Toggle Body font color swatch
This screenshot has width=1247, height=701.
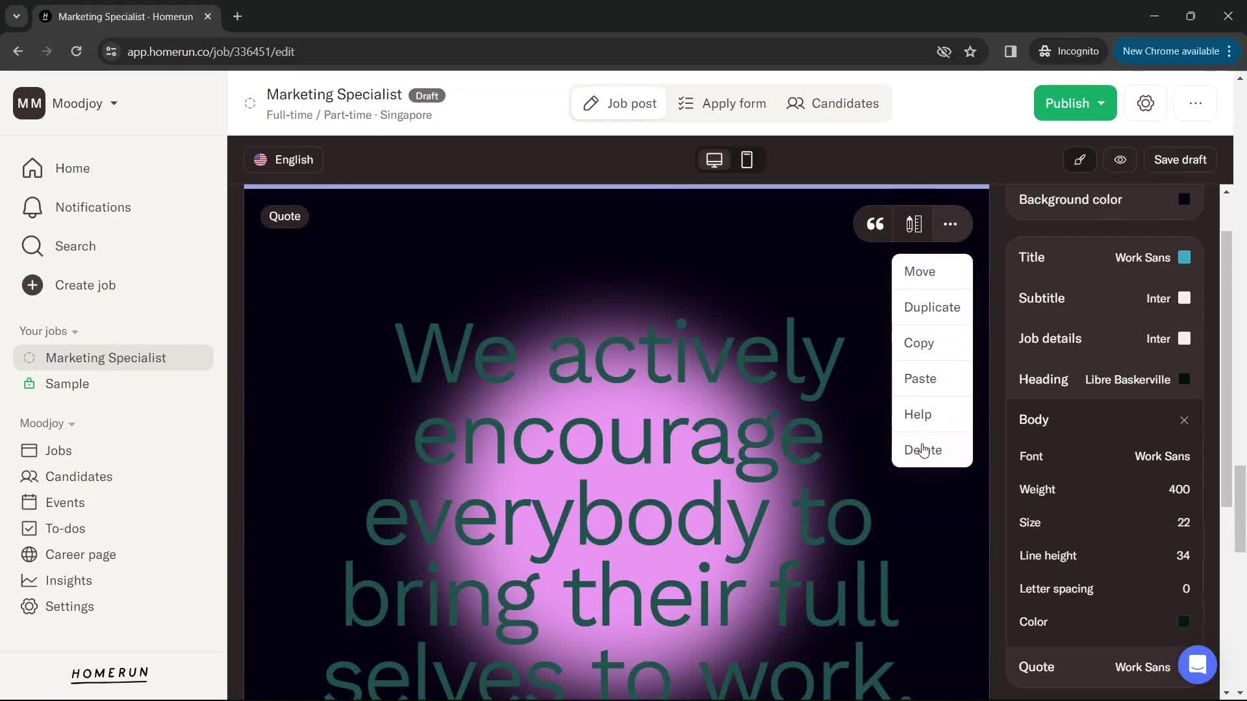(x=1185, y=621)
